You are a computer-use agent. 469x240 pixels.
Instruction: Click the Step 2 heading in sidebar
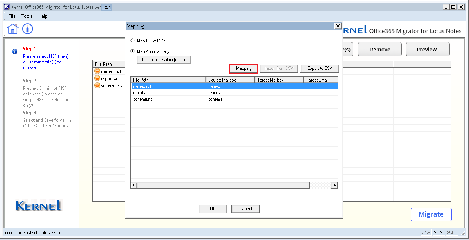[x=29, y=81]
